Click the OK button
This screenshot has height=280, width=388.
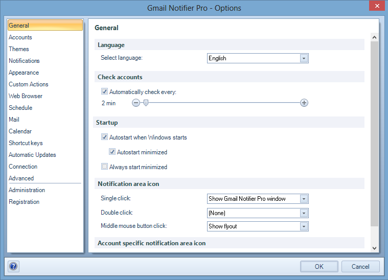319,266
